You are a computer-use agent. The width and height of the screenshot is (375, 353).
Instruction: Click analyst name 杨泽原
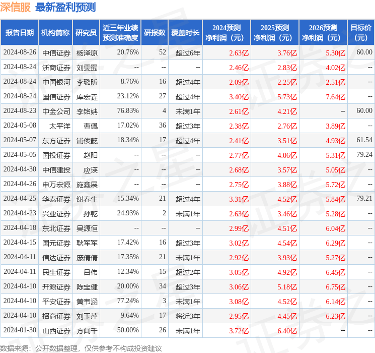(x=87, y=52)
